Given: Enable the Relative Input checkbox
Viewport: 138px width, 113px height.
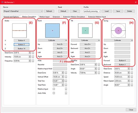Looking at the screenshot, I should [x=54, y=89].
